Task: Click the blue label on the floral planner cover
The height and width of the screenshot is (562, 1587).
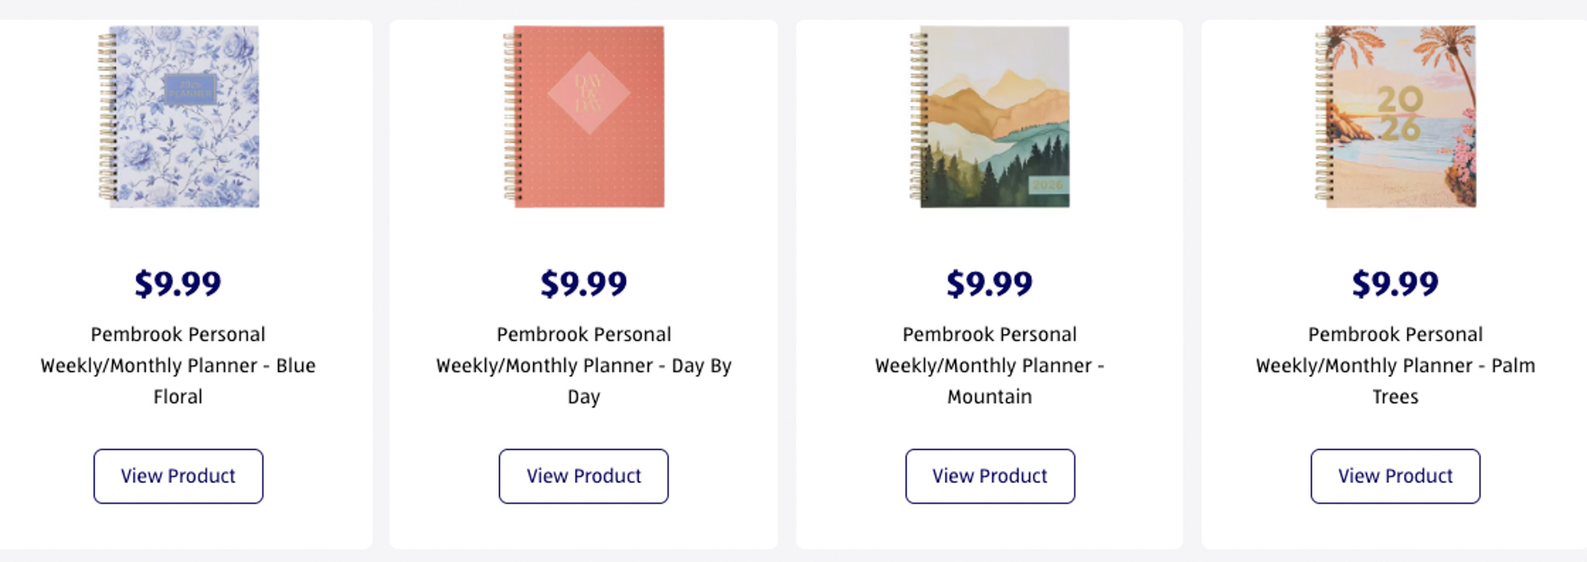Action: (190, 89)
